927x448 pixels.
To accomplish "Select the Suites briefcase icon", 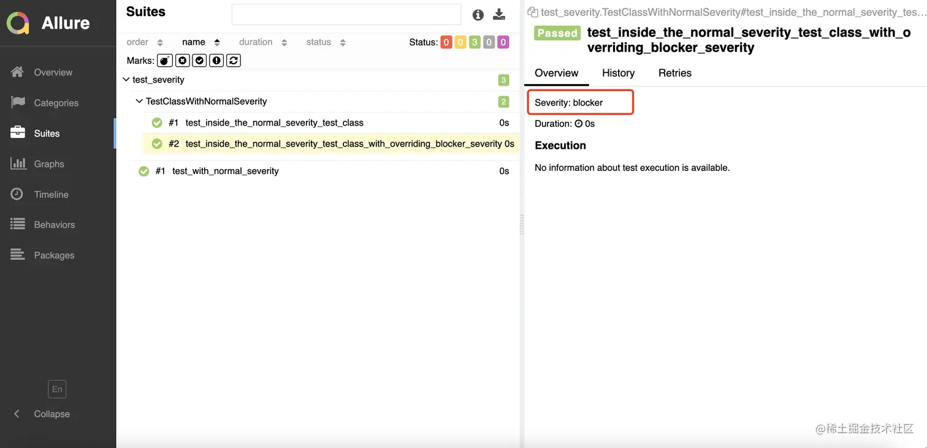I will pyautogui.click(x=18, y=133).
